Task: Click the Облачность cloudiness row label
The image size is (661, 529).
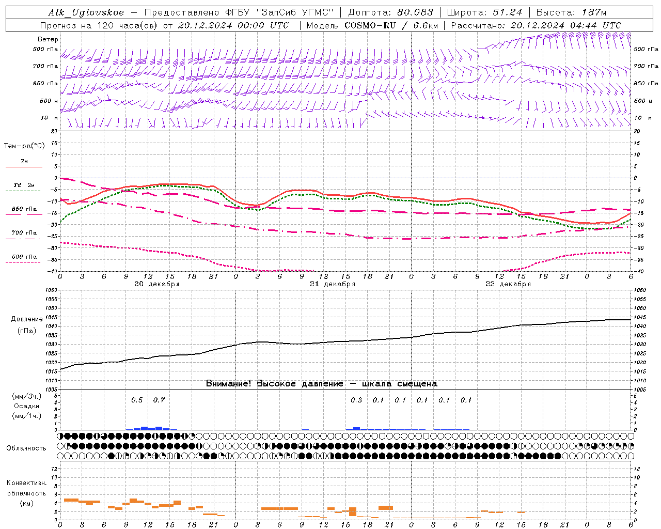Action: pyautogui.click(x=26, y=448)
